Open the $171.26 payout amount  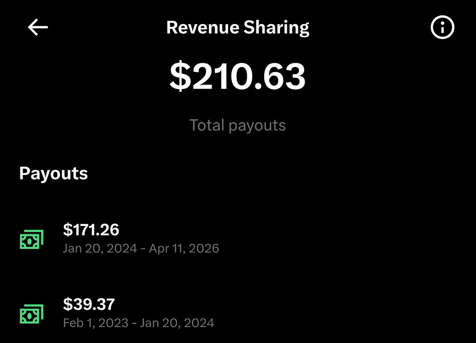point(91,229)
